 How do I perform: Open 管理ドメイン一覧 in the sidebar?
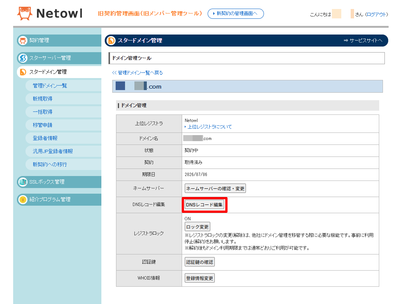[50, 86]
